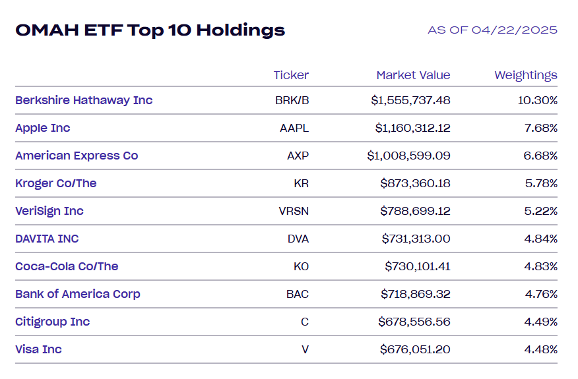Viewport: 578px width, 379px height.
Task: Click the Weightings column header
Action: 526,75
